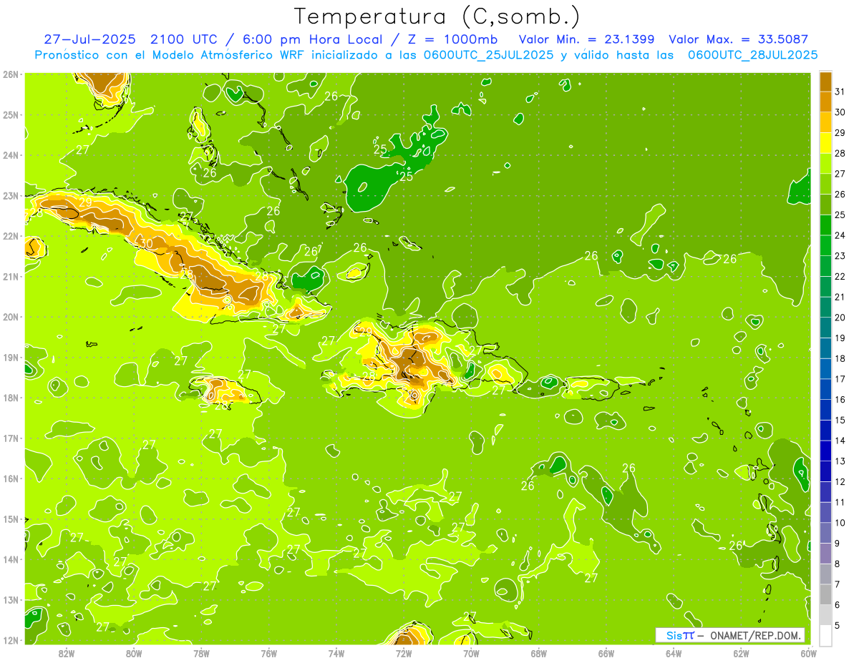Viewport: 859px width, 663px height.
Task: Select '6:00 pm Hora Local' text
Action: click(x=314, y=39)
